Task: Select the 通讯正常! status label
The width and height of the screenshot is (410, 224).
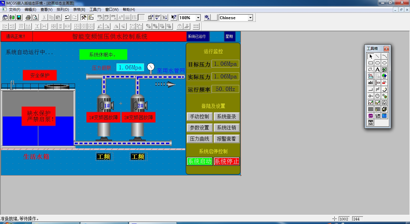Action: (x=17, y=37)
